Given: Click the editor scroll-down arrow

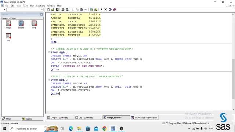Looking at the screenshot, I should pyautogui.click(x=233, y=109).
